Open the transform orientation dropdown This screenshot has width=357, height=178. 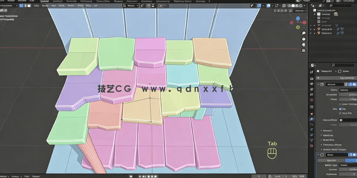[131, 5]
